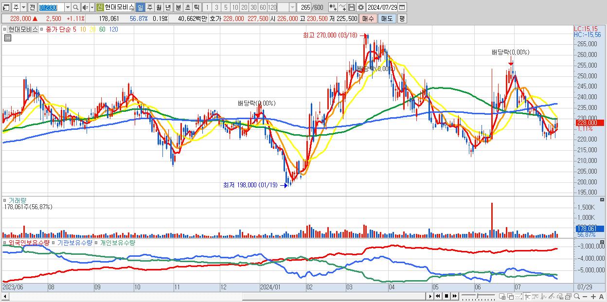Click the dashed-line chart icon at bottom
This screenshot has width=607, height=302.
[518, 296]
